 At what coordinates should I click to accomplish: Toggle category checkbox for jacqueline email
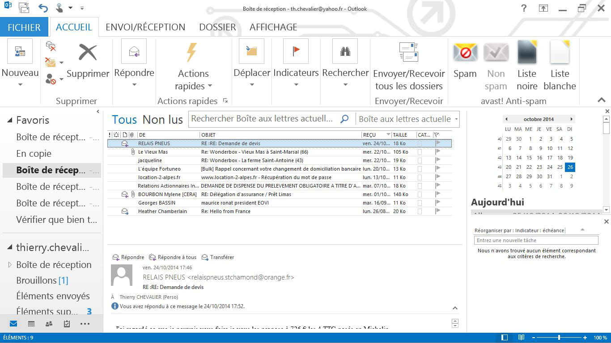(420, 161)
